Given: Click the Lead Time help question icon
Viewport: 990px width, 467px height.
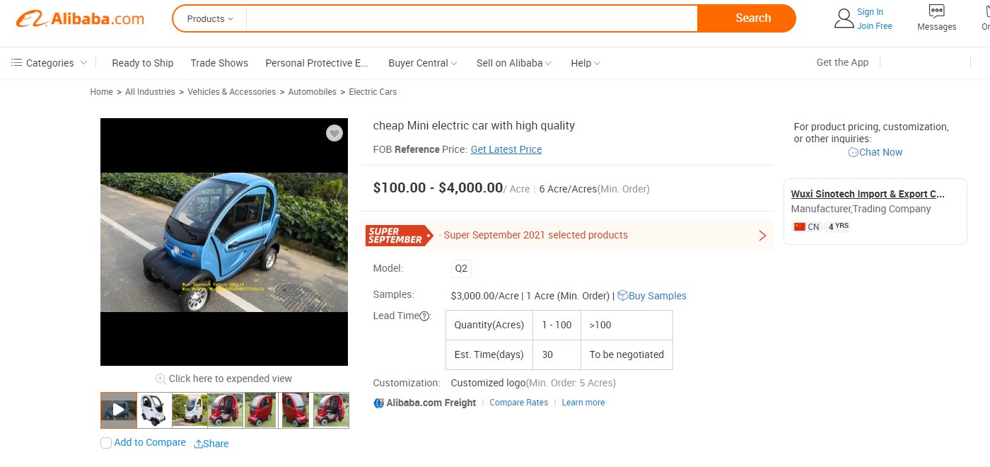Looking at the screenshot, I should (425, 316).
